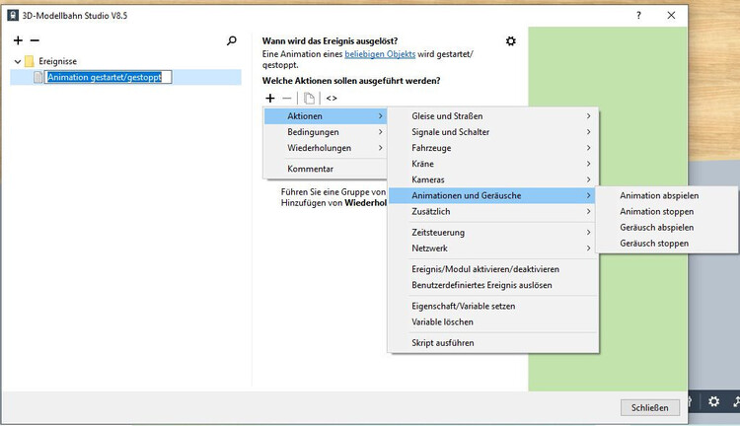
Task: Remove the selected event with the minus icon
Action: tap(35, 40)
